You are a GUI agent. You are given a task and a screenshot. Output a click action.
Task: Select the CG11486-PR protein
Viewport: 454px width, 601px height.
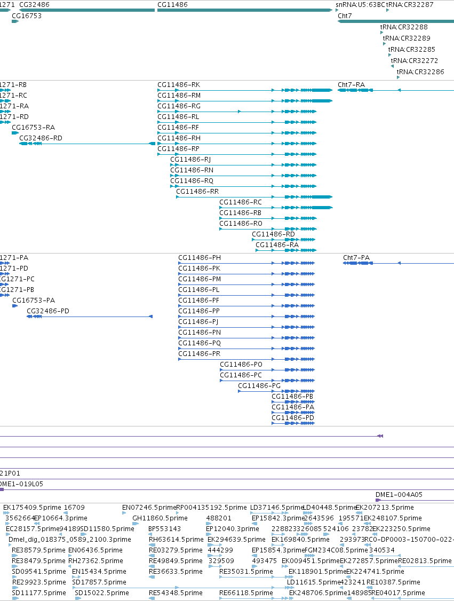click(x=246, y=359)
